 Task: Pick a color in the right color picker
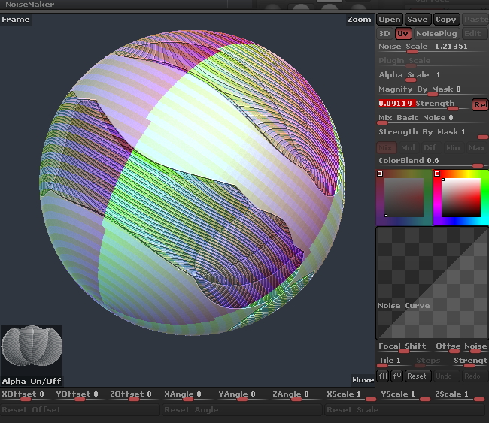point(460,197)
